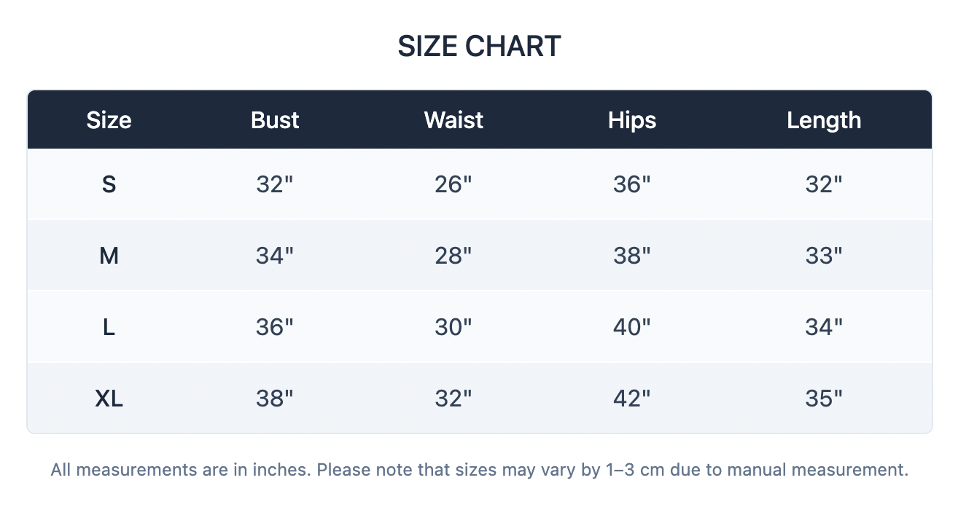Image resolution: width=958 pixels, height=507 pixels.
Task: Click the 42" hips value for XL
Action: [x=632, y=398]
